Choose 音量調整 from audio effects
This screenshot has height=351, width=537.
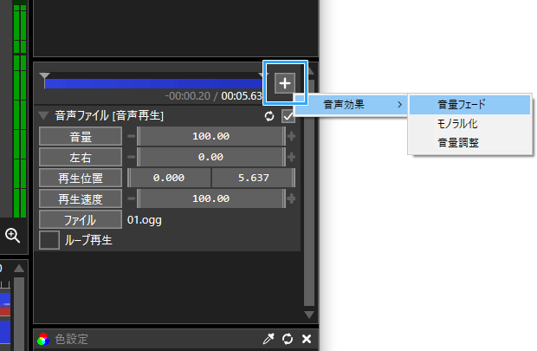(469, 143)
